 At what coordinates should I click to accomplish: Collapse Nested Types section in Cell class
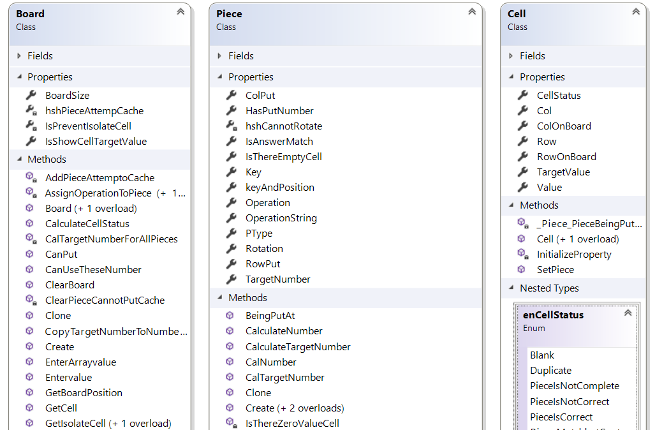(511, 288)
